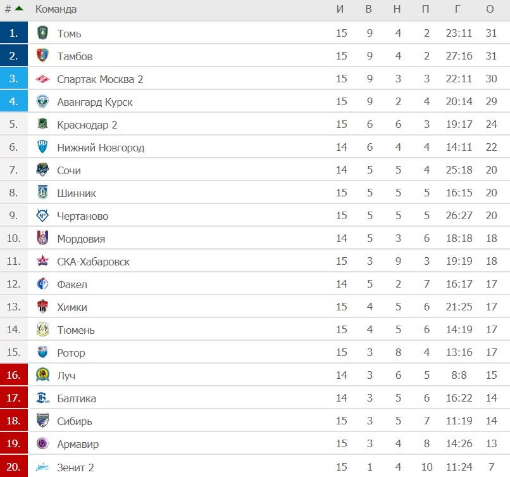Open the Нижний Новгород team page
The image size is (510, 477).
[x=101, y=148]
